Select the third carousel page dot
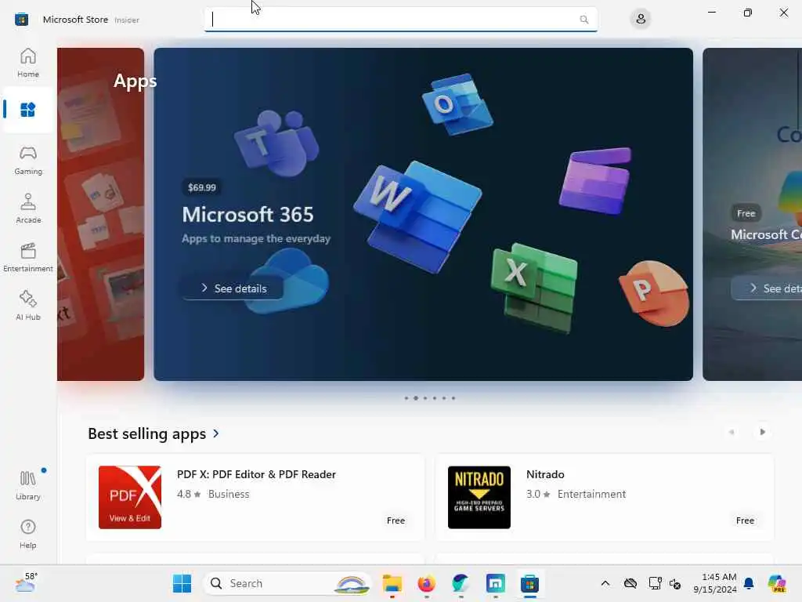The width and height of the screenshot is (802, 602). click(425, 397)
